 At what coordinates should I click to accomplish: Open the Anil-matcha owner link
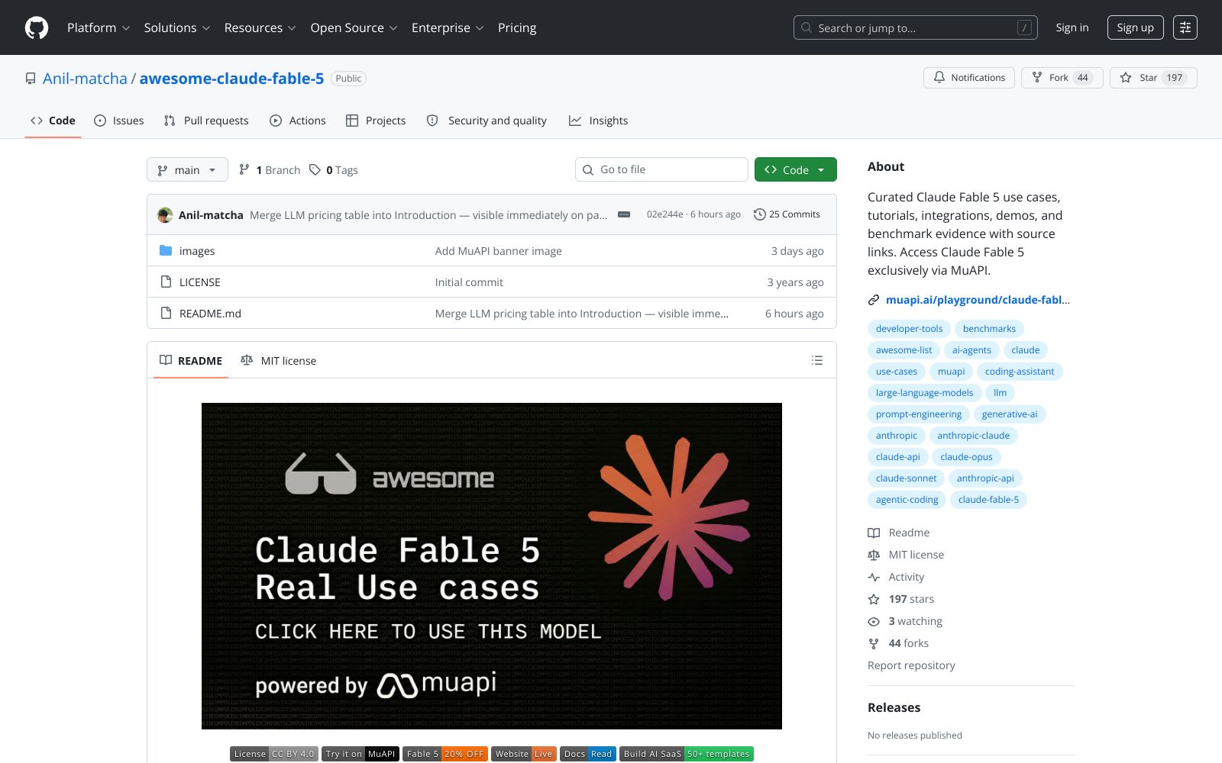coord(85,79)
